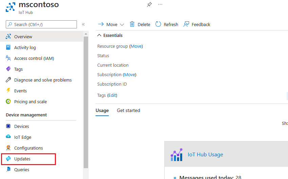Image resolution: width=288 pixels, height=179 pixels.
Task: Collapse the sidebar with double chevron
Action: tap(83, 24)
